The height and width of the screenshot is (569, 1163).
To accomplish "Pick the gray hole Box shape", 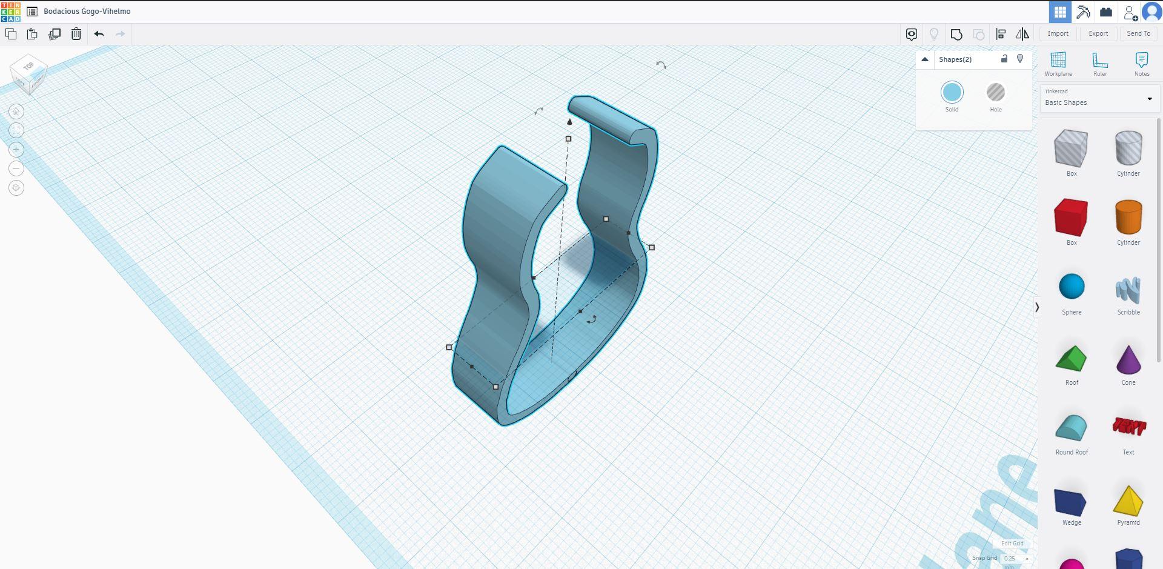I will pyautogui.click(x=1072, y=148).
